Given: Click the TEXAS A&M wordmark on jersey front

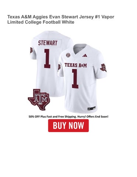Looking at the screenshot, I should coord(76,65).
